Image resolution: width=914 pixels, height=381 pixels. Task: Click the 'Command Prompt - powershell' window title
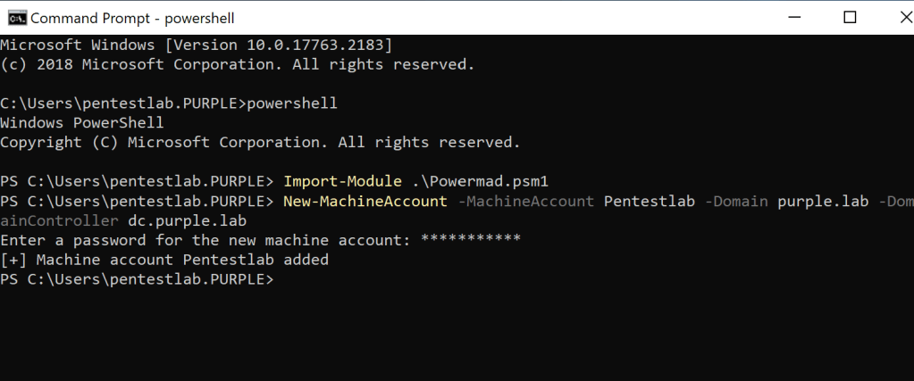point(131,18)
